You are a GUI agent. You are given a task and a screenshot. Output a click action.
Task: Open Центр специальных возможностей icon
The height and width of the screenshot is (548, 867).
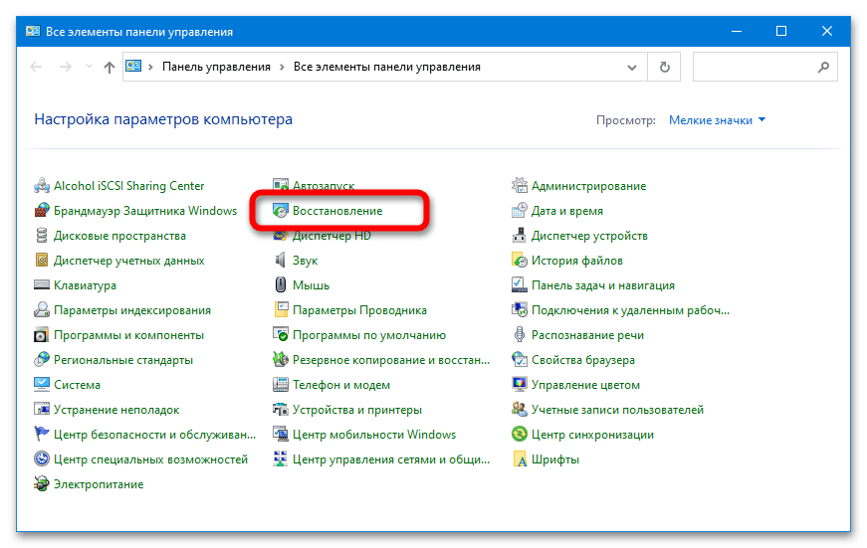click(x=42, y=459)
